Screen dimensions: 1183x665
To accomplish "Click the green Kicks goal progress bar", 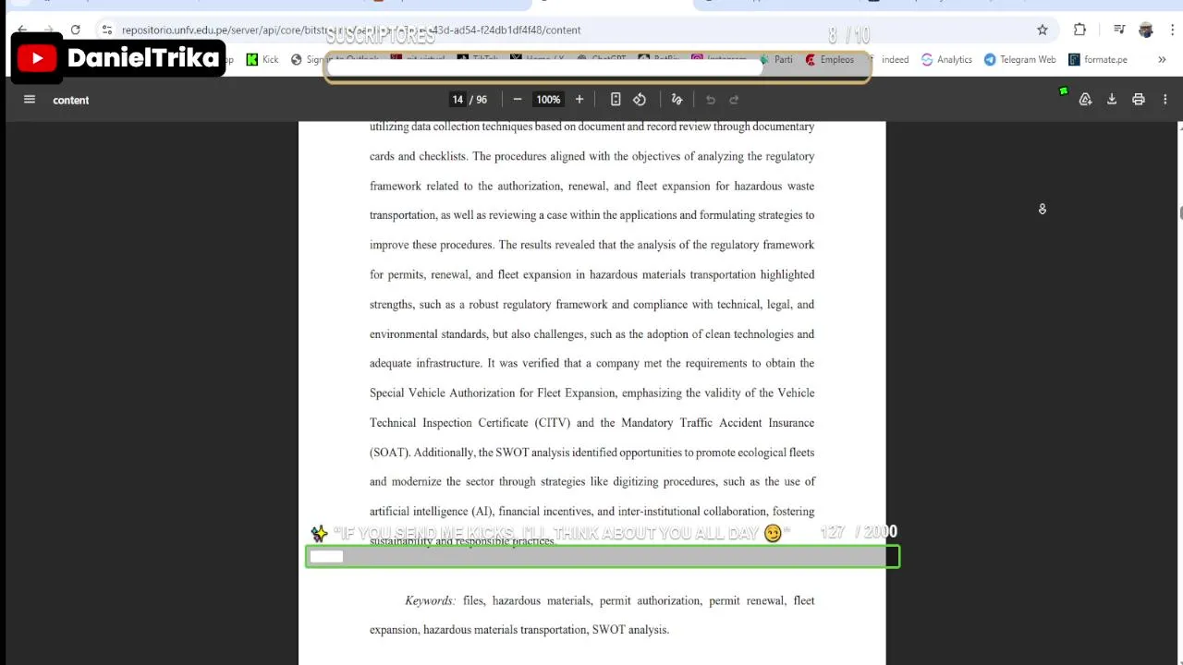I will 602,556.
